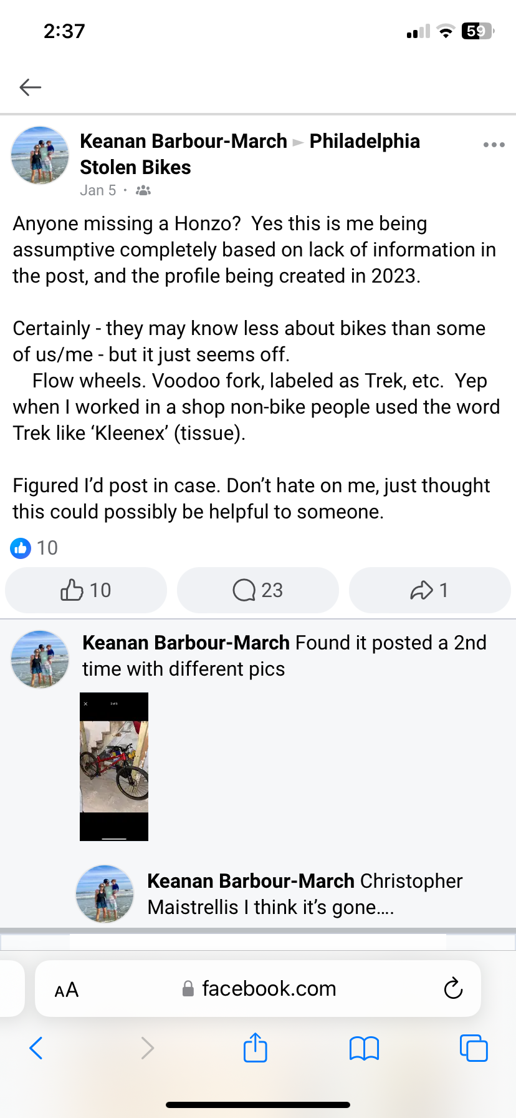Image resolution: width=516 pixels, height=1118 pixels.
Task: Open the post options three-dot menu
Action: click(x=494, y=144)
